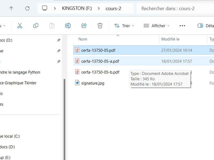
Task: Open the Afficher view dropdown
Action: (156, 26)
